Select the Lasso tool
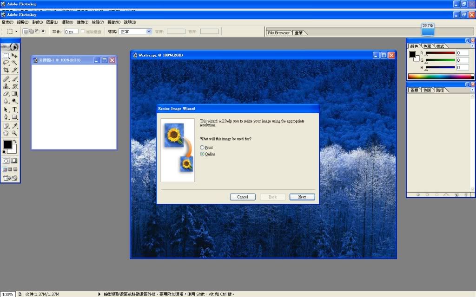This screenshot has width=476, height=297. pyautogui.click(x=6, y=63)
